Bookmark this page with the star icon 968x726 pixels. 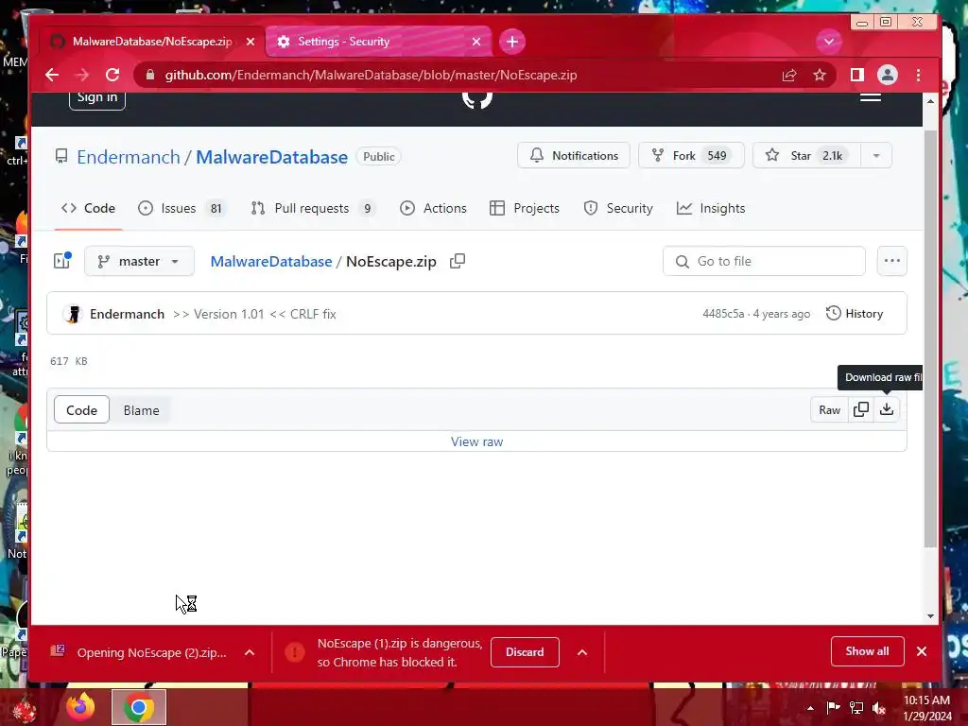[820, 75]
